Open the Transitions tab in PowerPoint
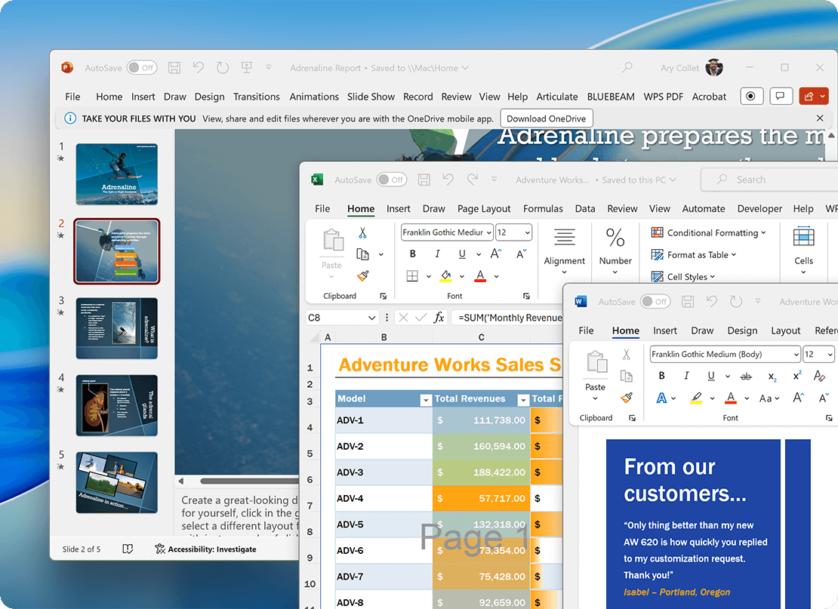This screenshot has width=838, height=609. [257, 97]
